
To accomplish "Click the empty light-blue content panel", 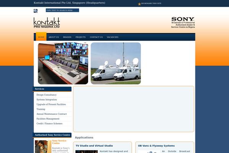I will click(134, 109).
